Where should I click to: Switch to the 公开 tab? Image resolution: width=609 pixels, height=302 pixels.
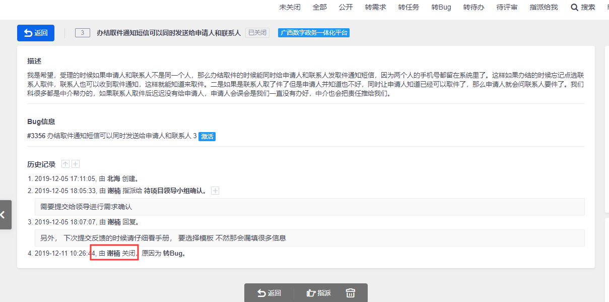(x=346, y=7)
